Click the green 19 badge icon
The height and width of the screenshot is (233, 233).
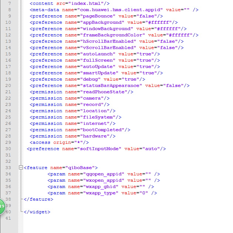pyautogui.click(x=2, y=206)
